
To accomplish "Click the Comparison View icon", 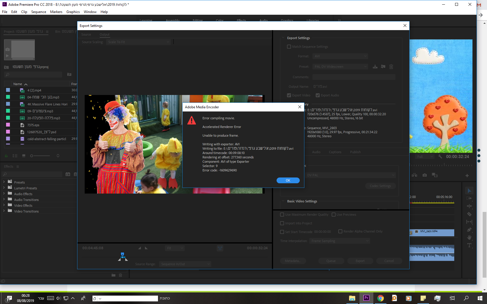I will [435, 175].
